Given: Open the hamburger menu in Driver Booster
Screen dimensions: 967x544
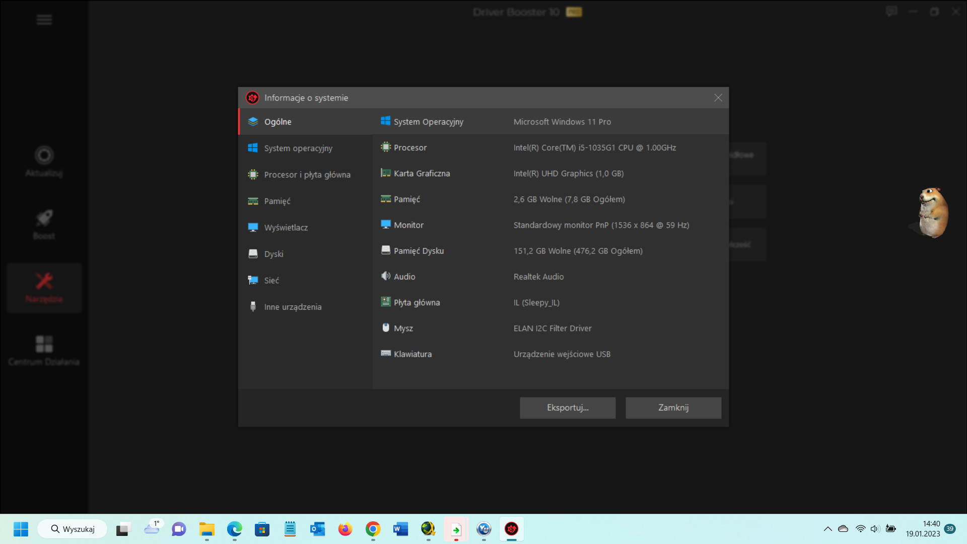Looking at the screenshot, I should point(44,20).
